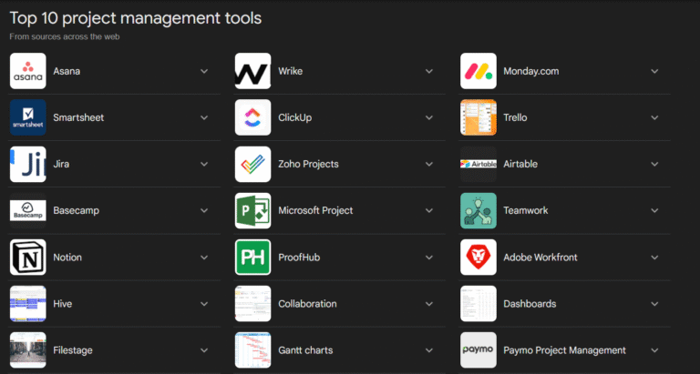Expand the Zoho Projects entry chevron
This screenshot has height=374, width=700.
coord(429,164)
